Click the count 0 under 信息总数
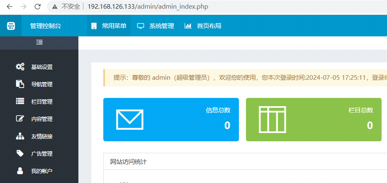 click(x=227, y=126)
